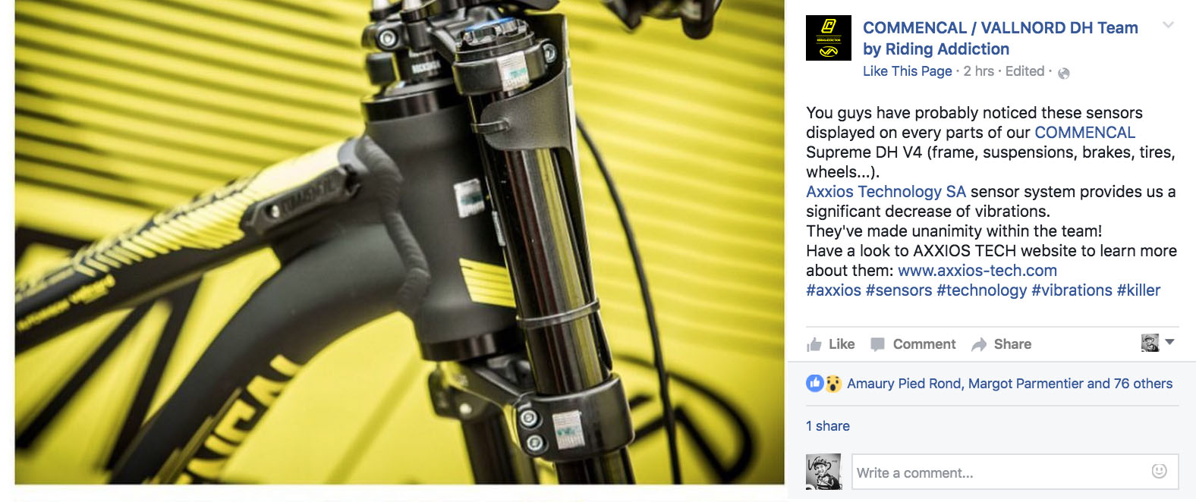
Task: Click the blue like reaction icon
Action: [x=814, y=383]
